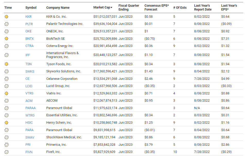Image resolution: width=245 pixels, height=156 pixels.
Task: Click the after-hours moon icon for PLTR
Action: [6, 24]
